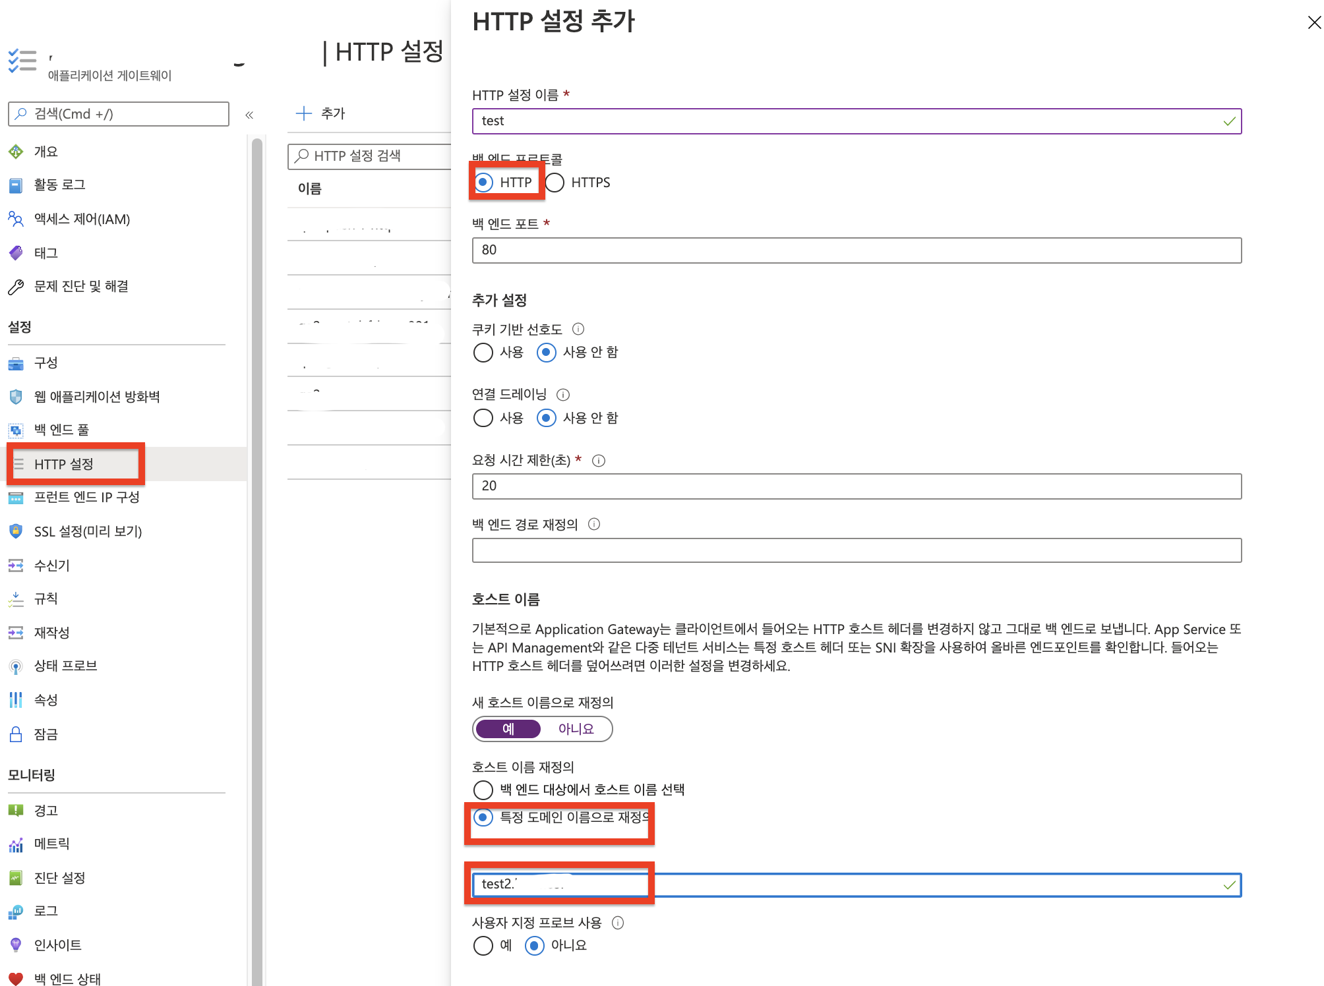
Task: Open the 수신기 menu item
Action: point(51,565)
